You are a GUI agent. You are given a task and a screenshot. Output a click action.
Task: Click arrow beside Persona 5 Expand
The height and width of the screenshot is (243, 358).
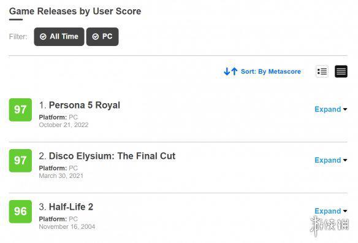pos(345,109)
